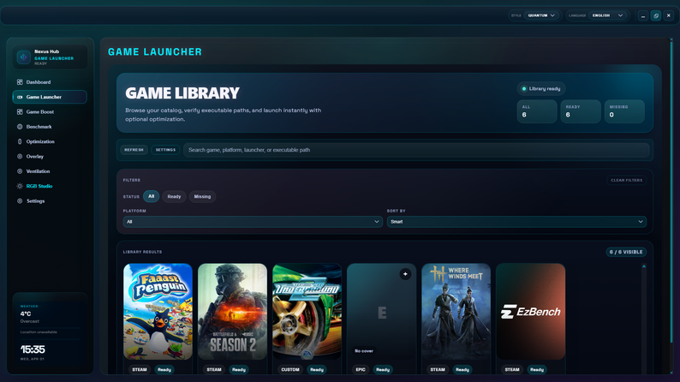680x382 pixels.
Task: Click the Overlay icon in sidebar
Action: tap(20, 157)
